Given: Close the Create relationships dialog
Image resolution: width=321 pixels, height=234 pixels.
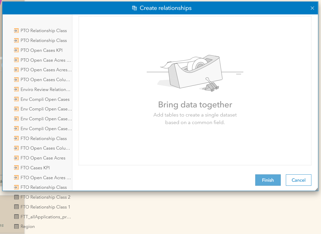Looking at the screenshot, I should (x=312, y=8).
